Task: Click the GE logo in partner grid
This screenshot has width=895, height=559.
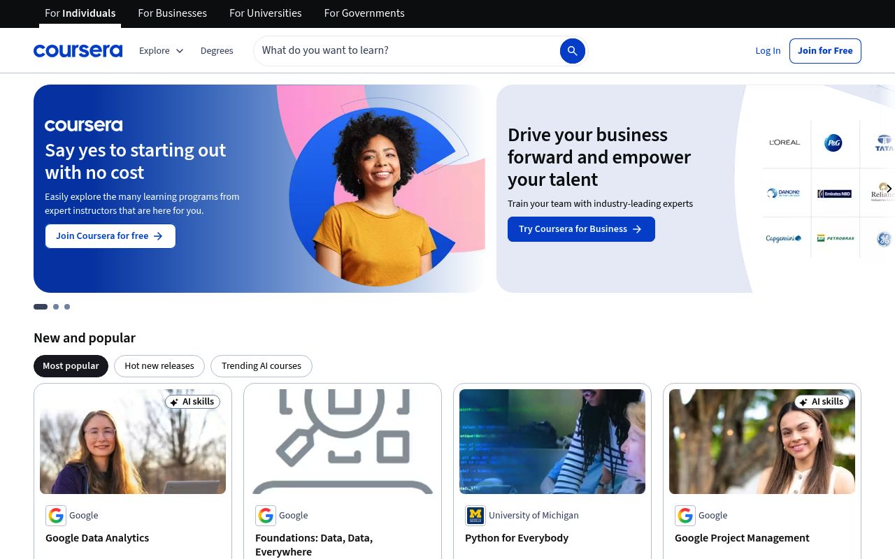Action: coord(884,240)
